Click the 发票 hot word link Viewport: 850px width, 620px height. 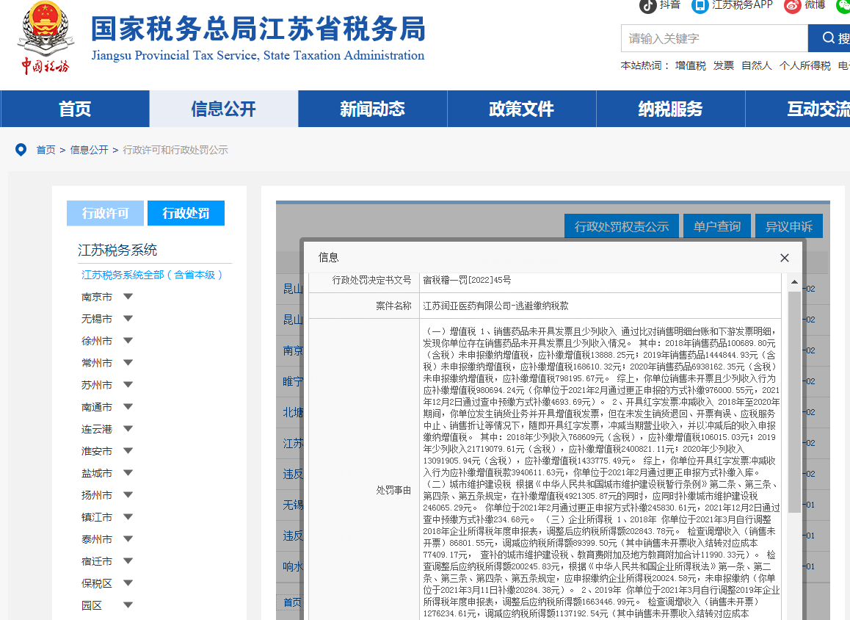point(723,65)
